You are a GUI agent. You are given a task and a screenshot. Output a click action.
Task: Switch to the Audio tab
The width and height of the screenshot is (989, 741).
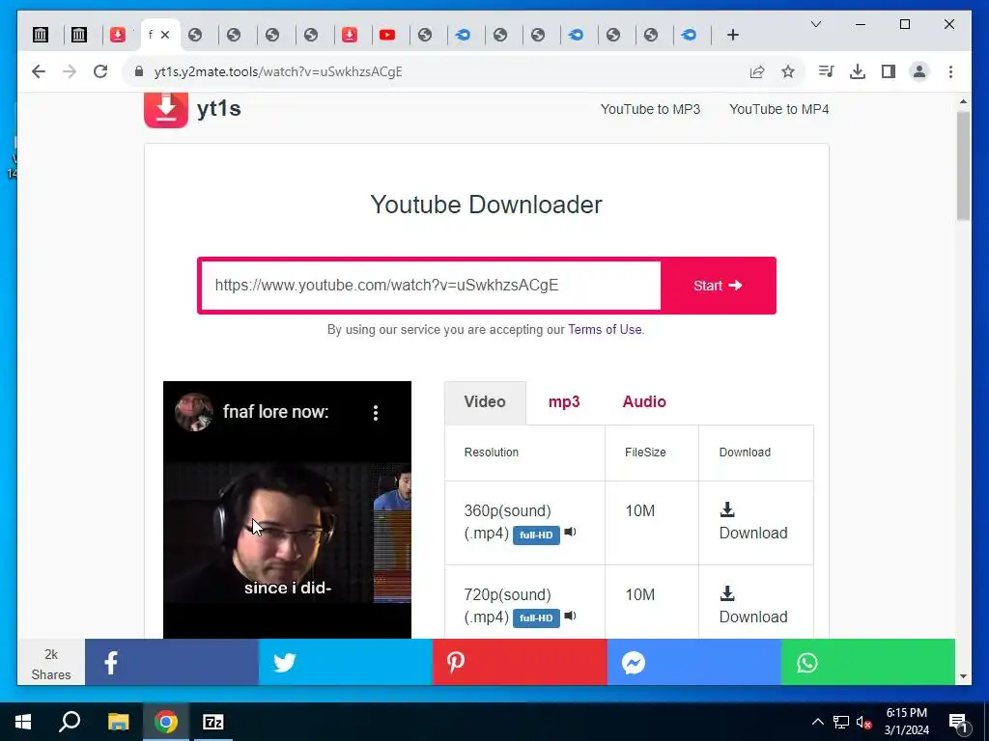pyautogui.click(x=644, y=402)
